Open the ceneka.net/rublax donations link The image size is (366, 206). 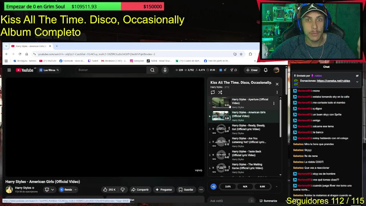coord(333,81)
